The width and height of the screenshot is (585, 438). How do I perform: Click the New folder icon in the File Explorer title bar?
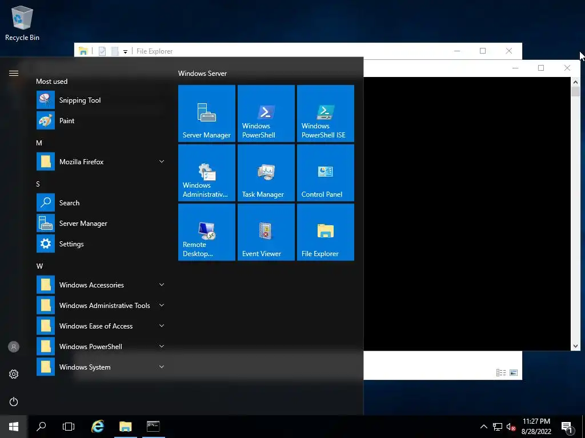coord(115,51)
